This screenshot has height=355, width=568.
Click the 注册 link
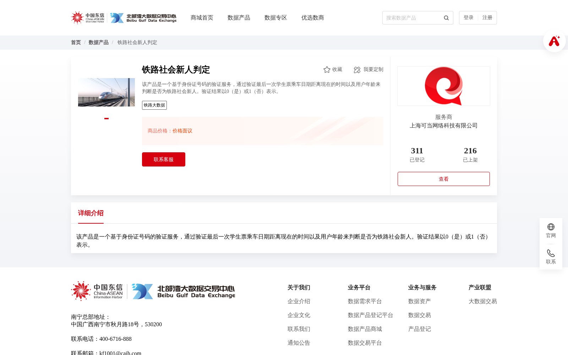(487, 18)
